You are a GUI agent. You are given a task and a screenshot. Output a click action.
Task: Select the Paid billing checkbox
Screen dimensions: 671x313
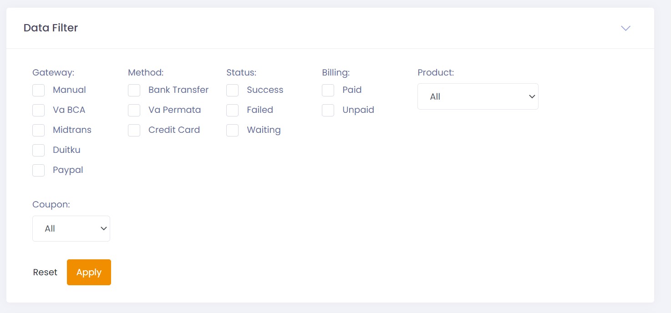328,90
